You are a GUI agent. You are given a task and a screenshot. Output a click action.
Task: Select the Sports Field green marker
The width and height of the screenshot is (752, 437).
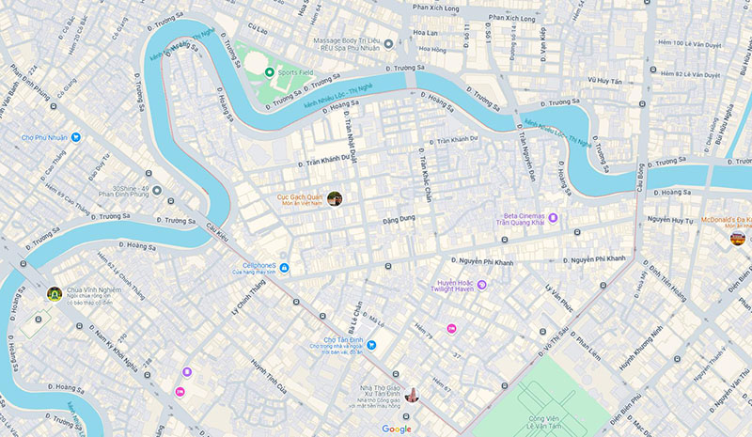[269, 72]
